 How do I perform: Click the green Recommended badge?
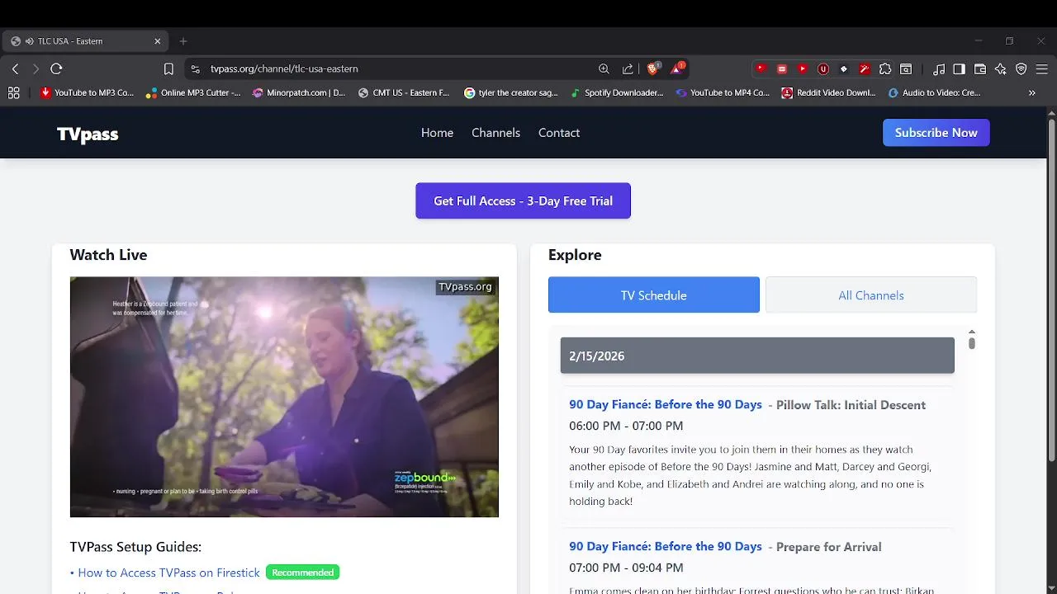tap(303, 573)
